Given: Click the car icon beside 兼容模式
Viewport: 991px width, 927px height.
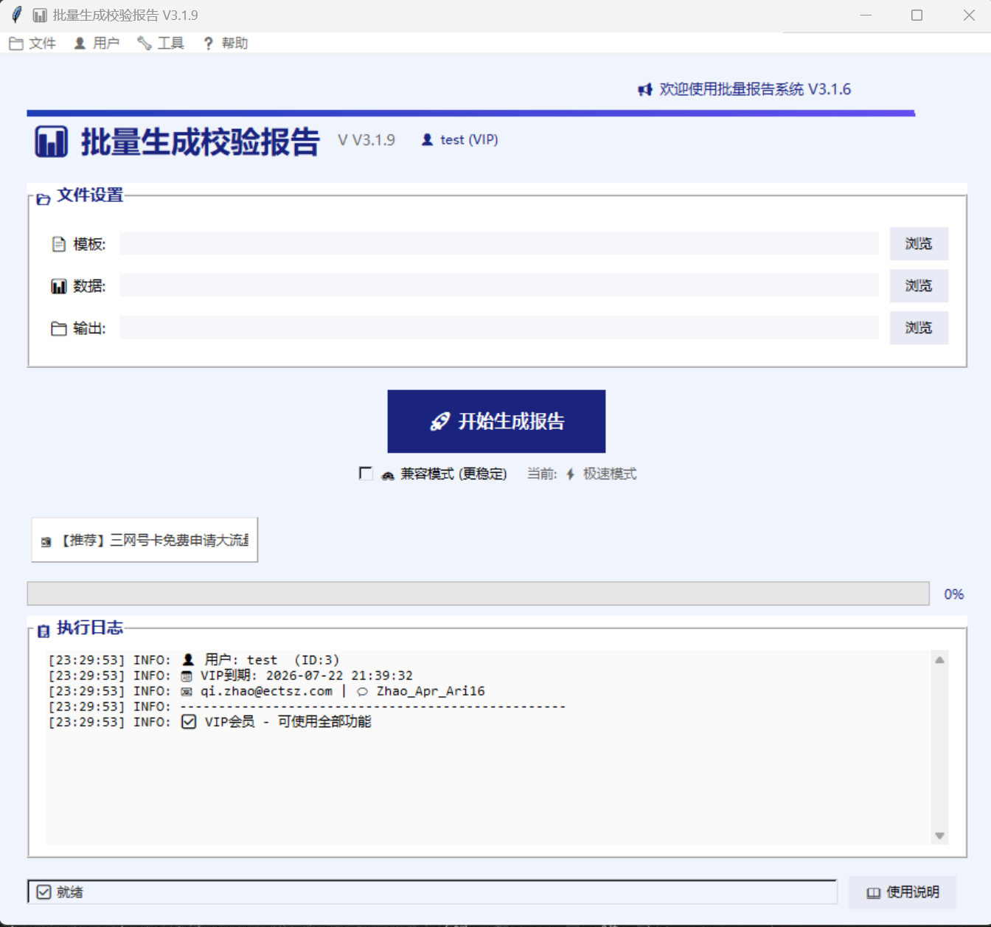Looking at the screenshot, I should (388, 476).
